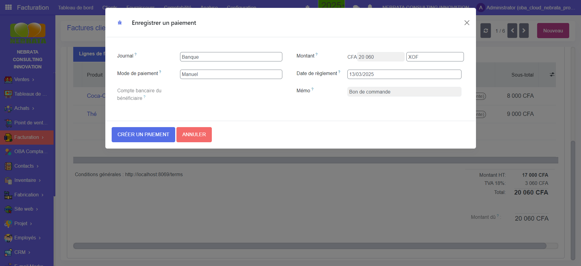Click the Tableaux de bord sidebar icon

(x=8, y=94)
